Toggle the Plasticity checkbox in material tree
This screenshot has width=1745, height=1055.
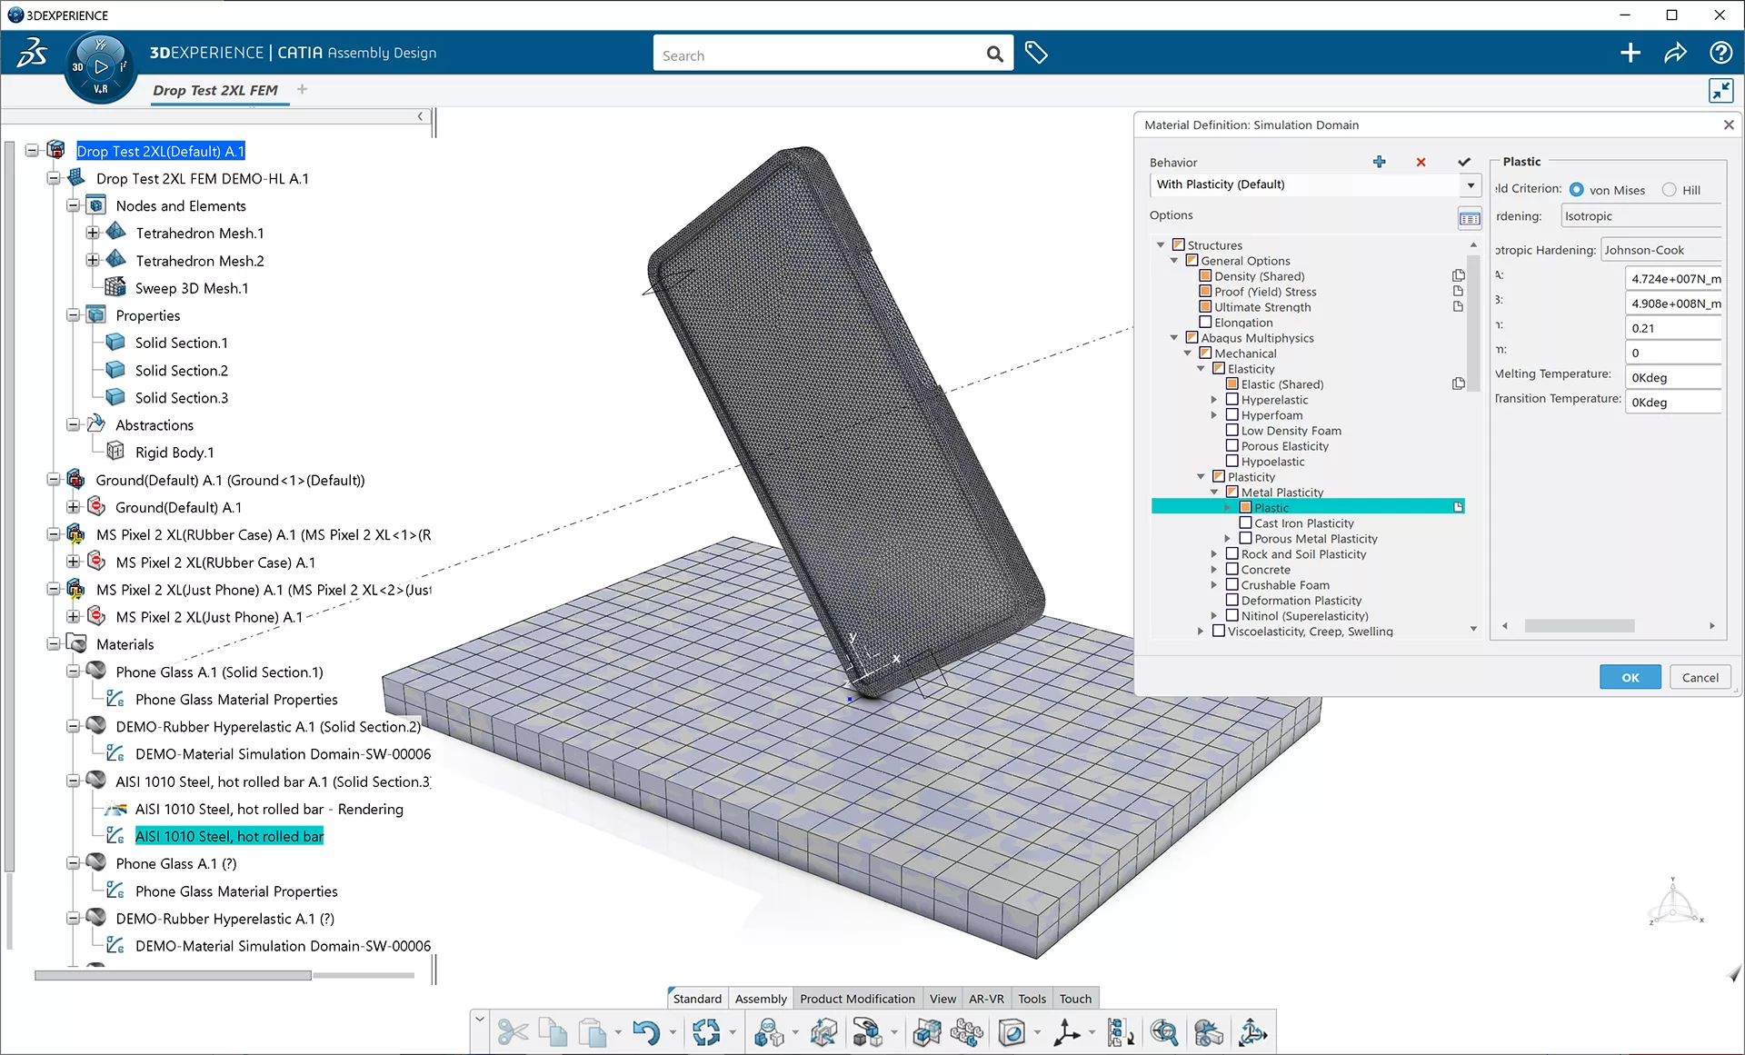pos(1218,476)
